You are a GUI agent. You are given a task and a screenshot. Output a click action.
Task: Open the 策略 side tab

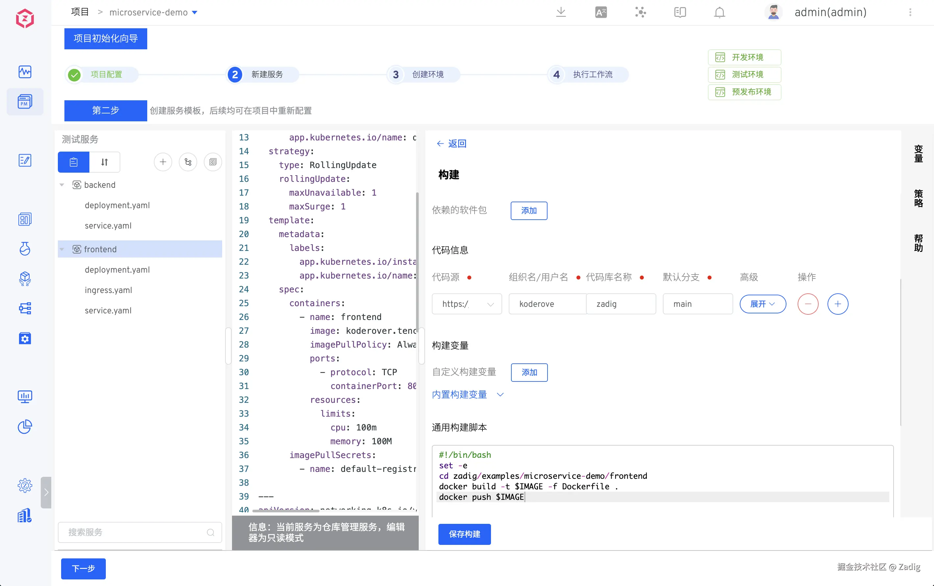[x=918, y=198]
